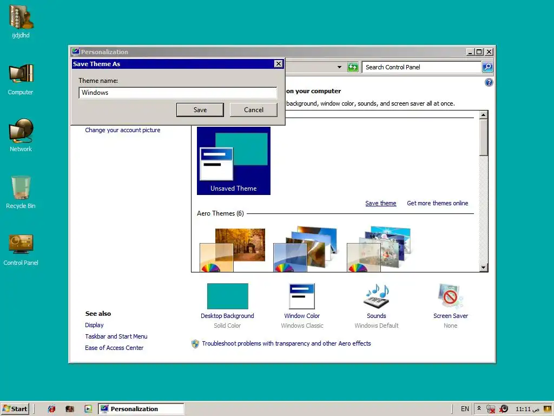Click the Windows Classic caption text
This screenshot has width=554, height=416.
pyautogui.click(x=302, y=326)
